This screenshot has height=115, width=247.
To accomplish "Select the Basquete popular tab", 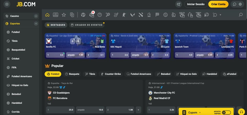I will pos(72,74).
